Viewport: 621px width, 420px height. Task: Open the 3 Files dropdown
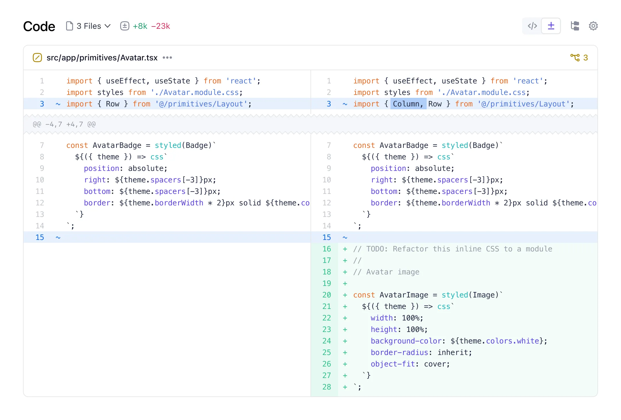[89, 26]
